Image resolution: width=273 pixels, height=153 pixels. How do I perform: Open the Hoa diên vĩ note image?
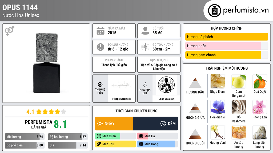point(218,107)
